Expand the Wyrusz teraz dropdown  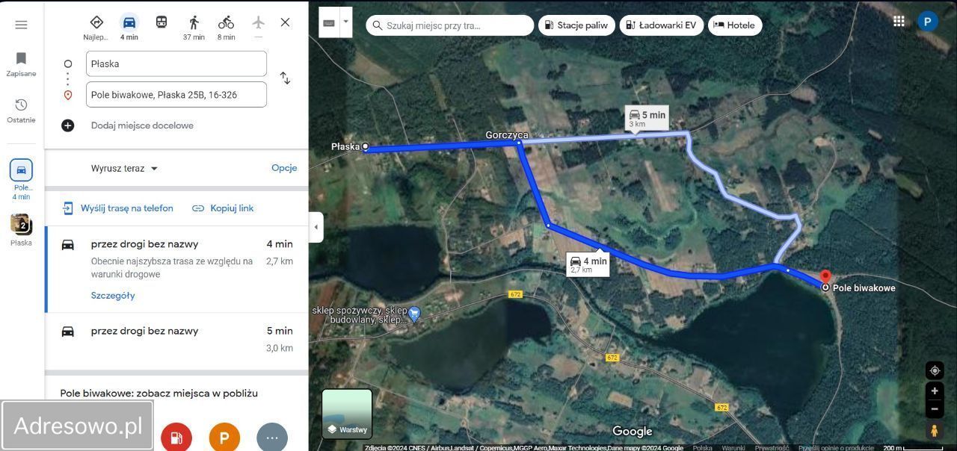(x=124, y=168)
